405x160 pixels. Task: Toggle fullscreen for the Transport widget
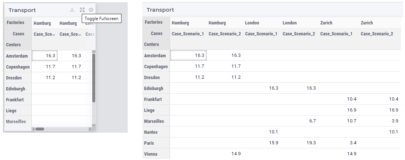coord(82,10)
